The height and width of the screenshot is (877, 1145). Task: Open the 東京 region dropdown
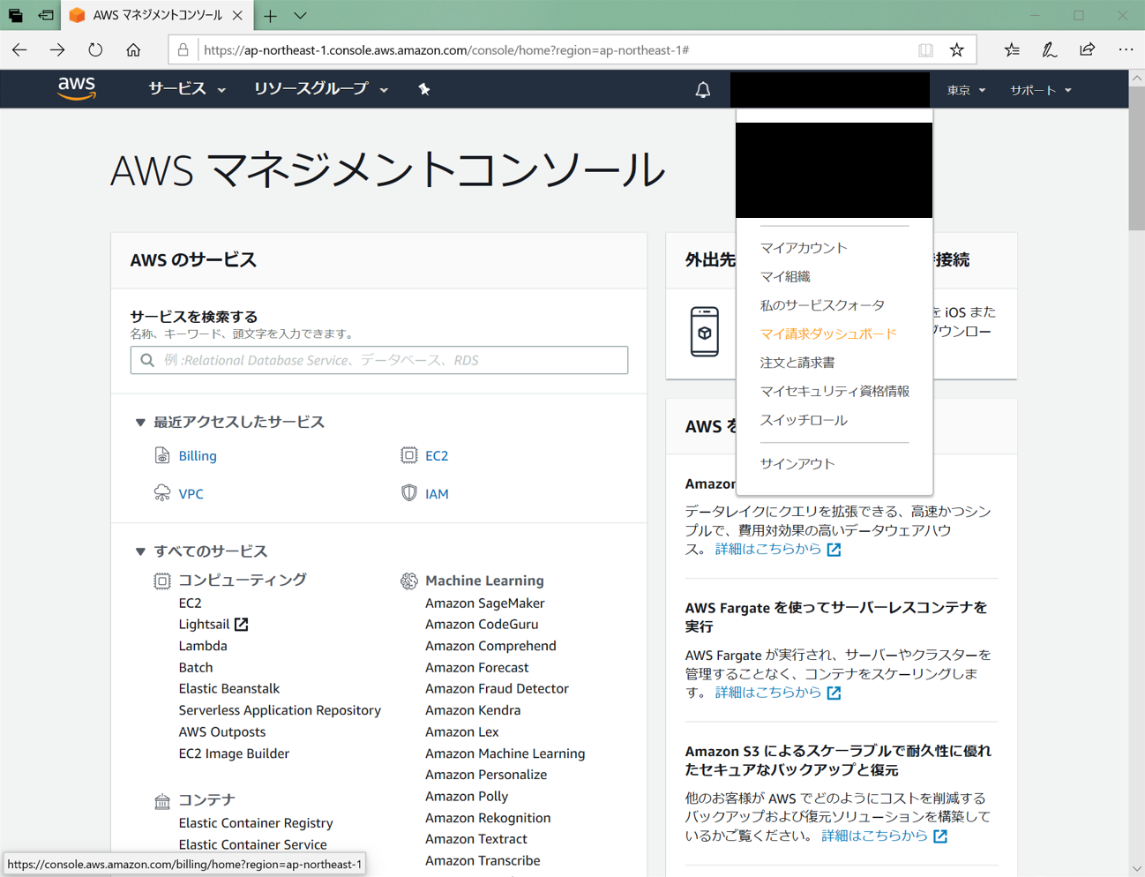tap(966, 90)
